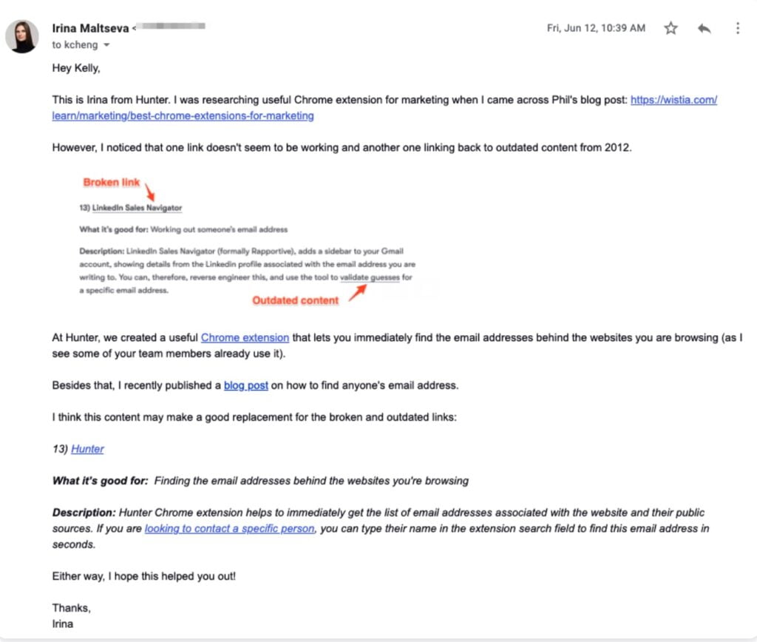Expand recipient details next to 'to kcheng'

(x=106, y=45)
